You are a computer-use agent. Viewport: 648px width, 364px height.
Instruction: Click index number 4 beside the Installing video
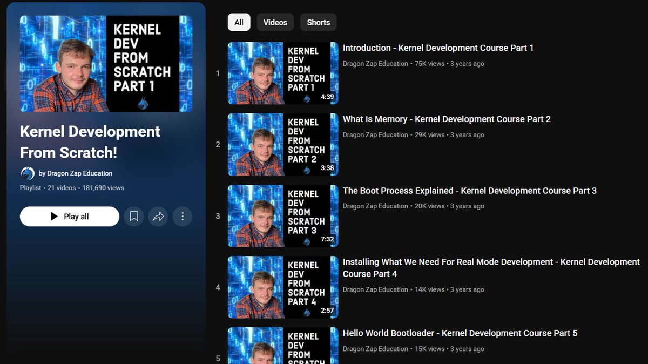point(218,287)
